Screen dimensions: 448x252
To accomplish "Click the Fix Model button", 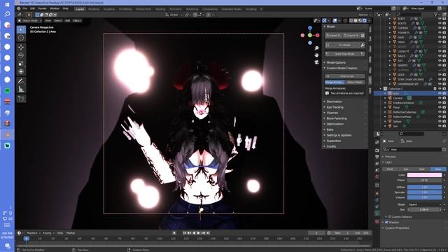I will click(342, 45).
